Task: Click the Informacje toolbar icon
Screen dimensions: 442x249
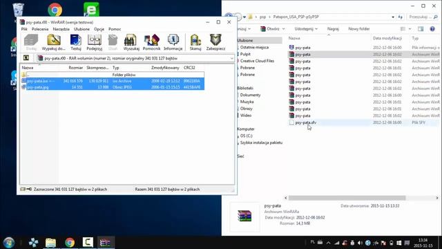Action: click(173, 42)
